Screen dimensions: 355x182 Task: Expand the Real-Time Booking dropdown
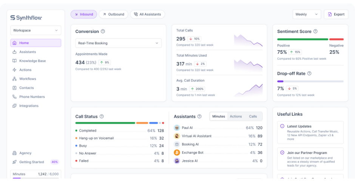click(x=119, y=43)
